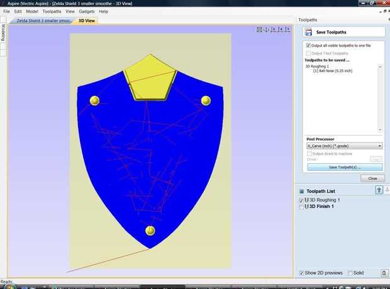Click the down arrow of the toolpaths list scrollbar
Screen dimensions: 390x289
tap(380, 129)
